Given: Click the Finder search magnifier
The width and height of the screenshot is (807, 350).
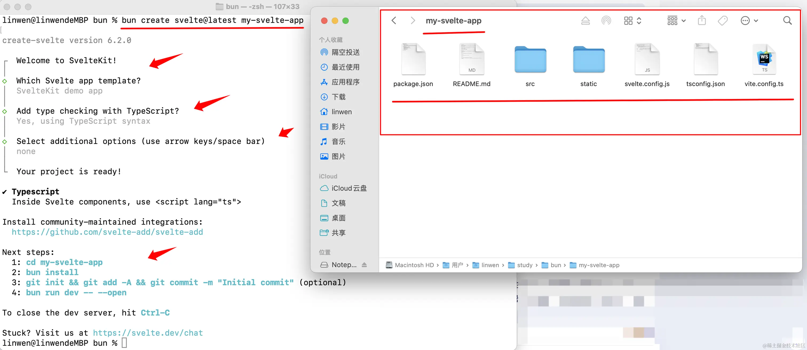Looking at the screenshot, I should tap(787, 21).
